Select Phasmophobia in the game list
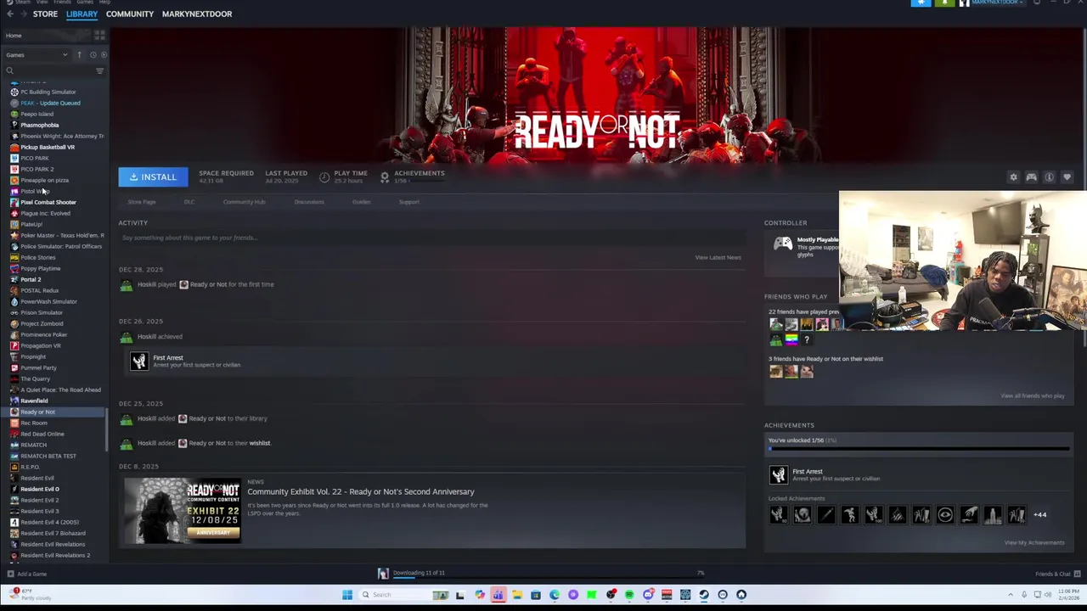1087x611 pixels. pyautogui.click(x=40, y=125)
